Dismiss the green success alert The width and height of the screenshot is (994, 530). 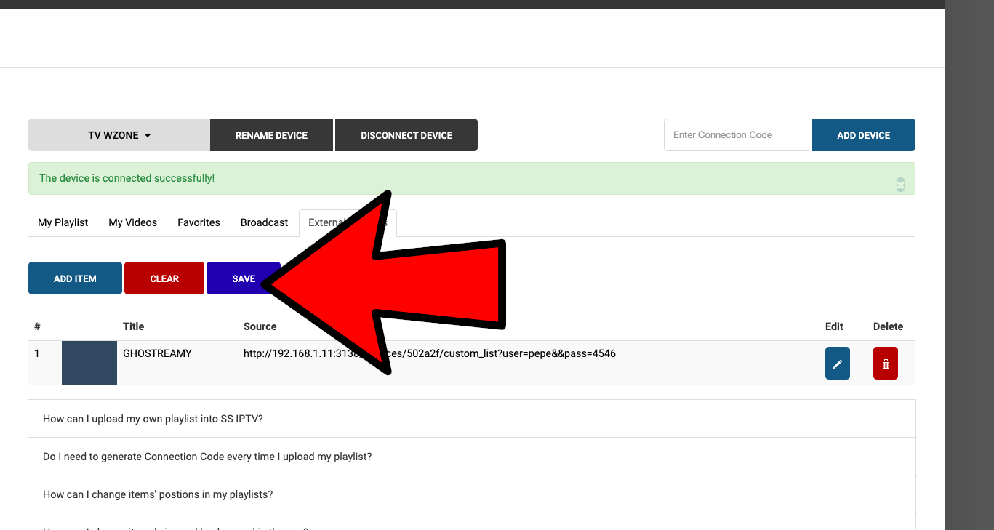coord(900,185)
